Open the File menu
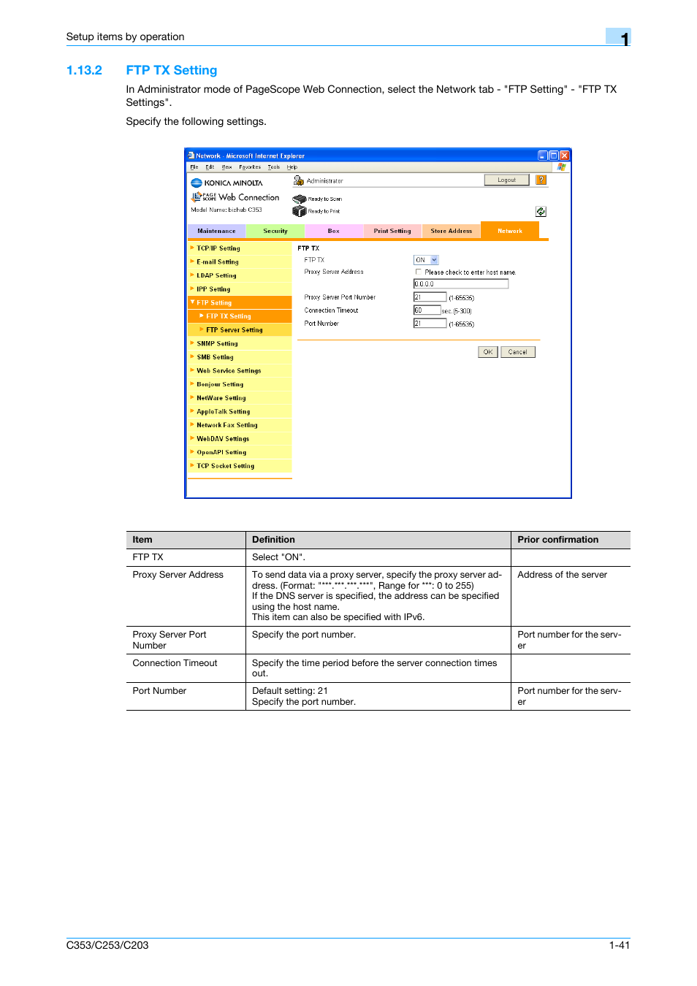The image size is (697, 986). tap(194, 167)
